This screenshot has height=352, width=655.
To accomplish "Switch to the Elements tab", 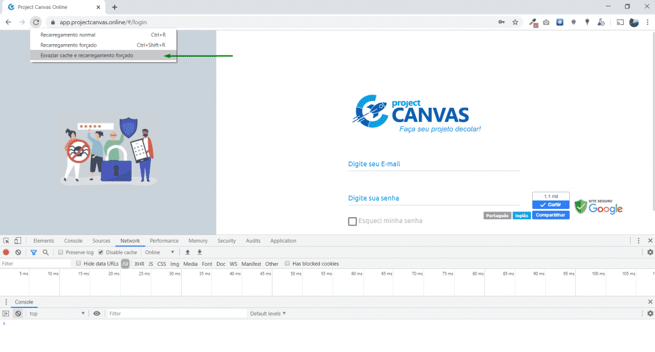I will tap(43, 241).
